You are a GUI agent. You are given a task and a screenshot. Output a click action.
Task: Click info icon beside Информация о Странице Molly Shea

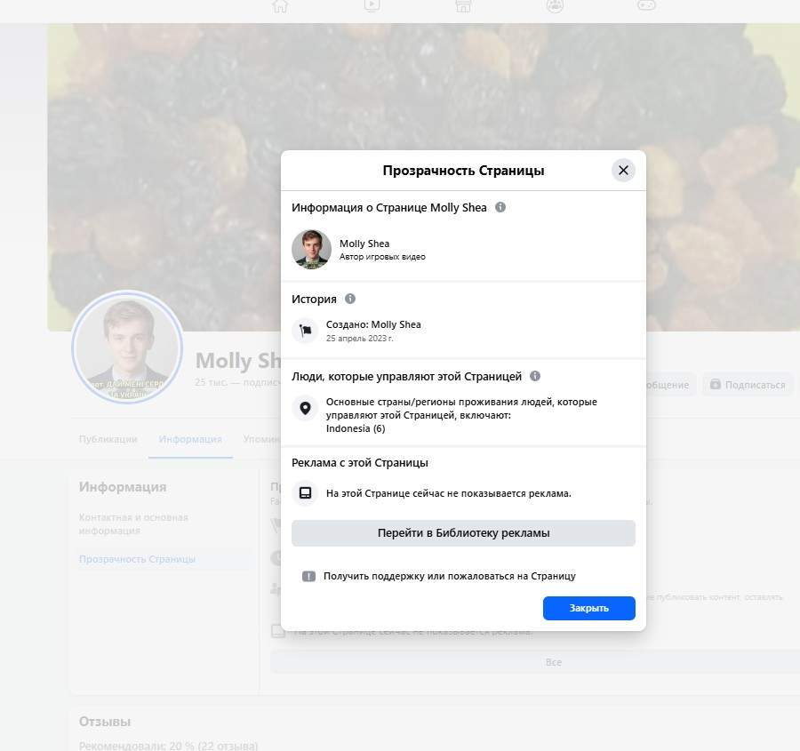500,207
